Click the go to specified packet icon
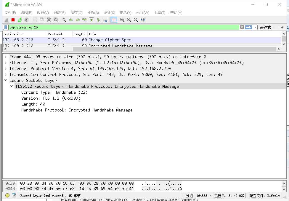This screenshot has height=201, width=289. point(85,20)
